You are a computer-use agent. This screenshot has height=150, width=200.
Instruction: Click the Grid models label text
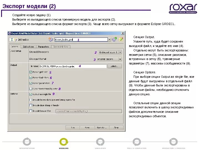pos(23,40)
